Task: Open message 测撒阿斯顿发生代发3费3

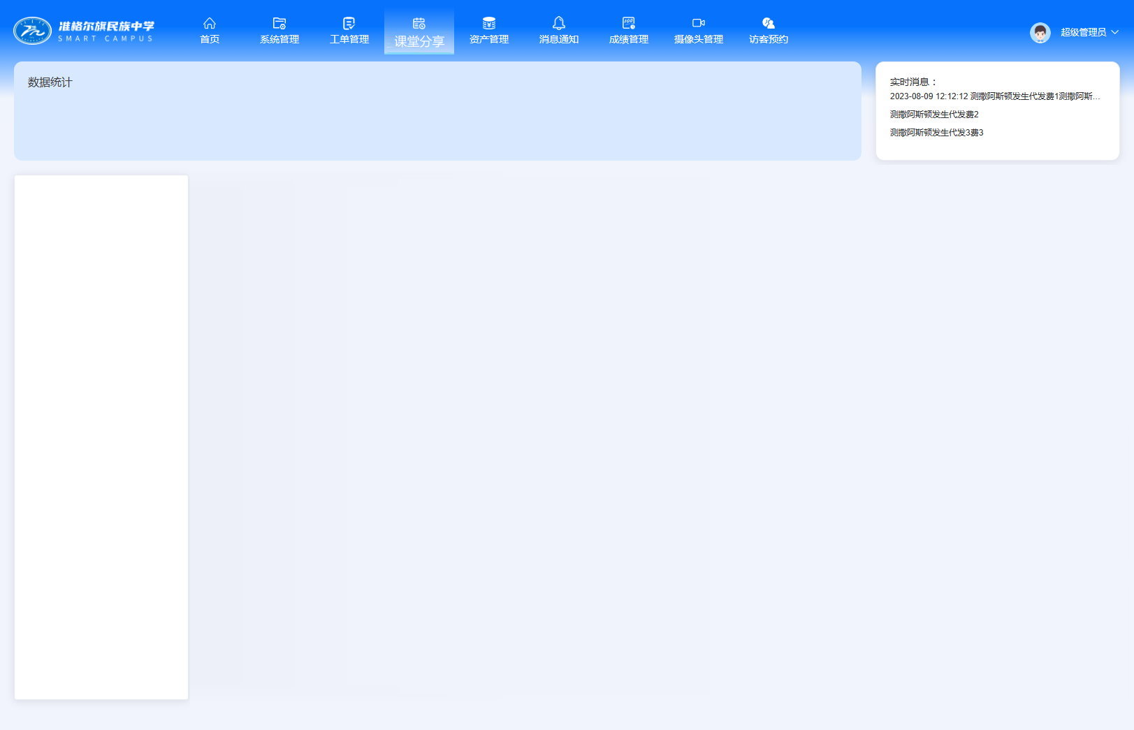Action: pyautogui.click(x=936, y=133)
